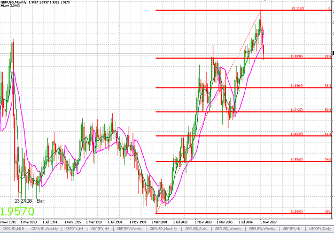Click the 1 Mar 2001 date marker
Image resolution: width=334 pixels, height=233 pixels.
(x=159, y=222)
